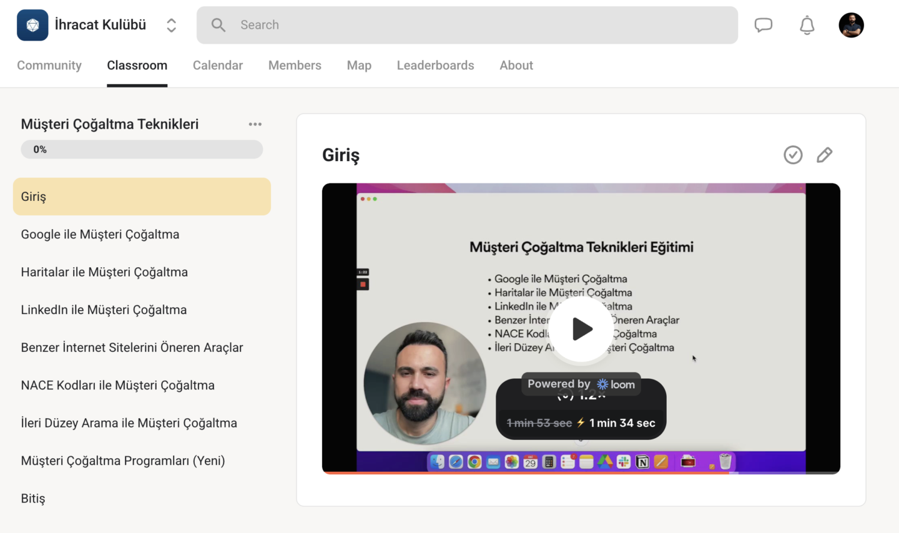The height and width of the screenshot is (533, 899).
Task: Open Google ile Müşteri Çoğaltma lesson
Action: [x=100, y=235]
